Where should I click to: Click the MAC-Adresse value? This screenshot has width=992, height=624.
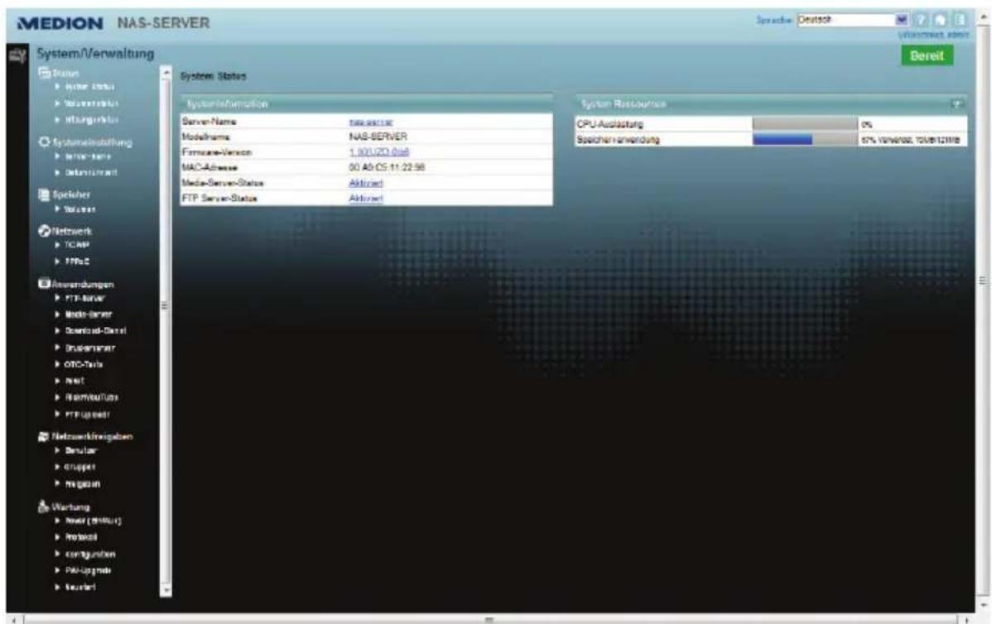tap(387, 167)
